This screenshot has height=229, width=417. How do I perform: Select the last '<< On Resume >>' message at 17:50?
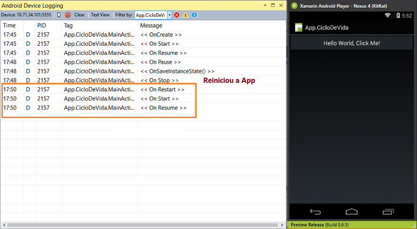click(163, 108)
